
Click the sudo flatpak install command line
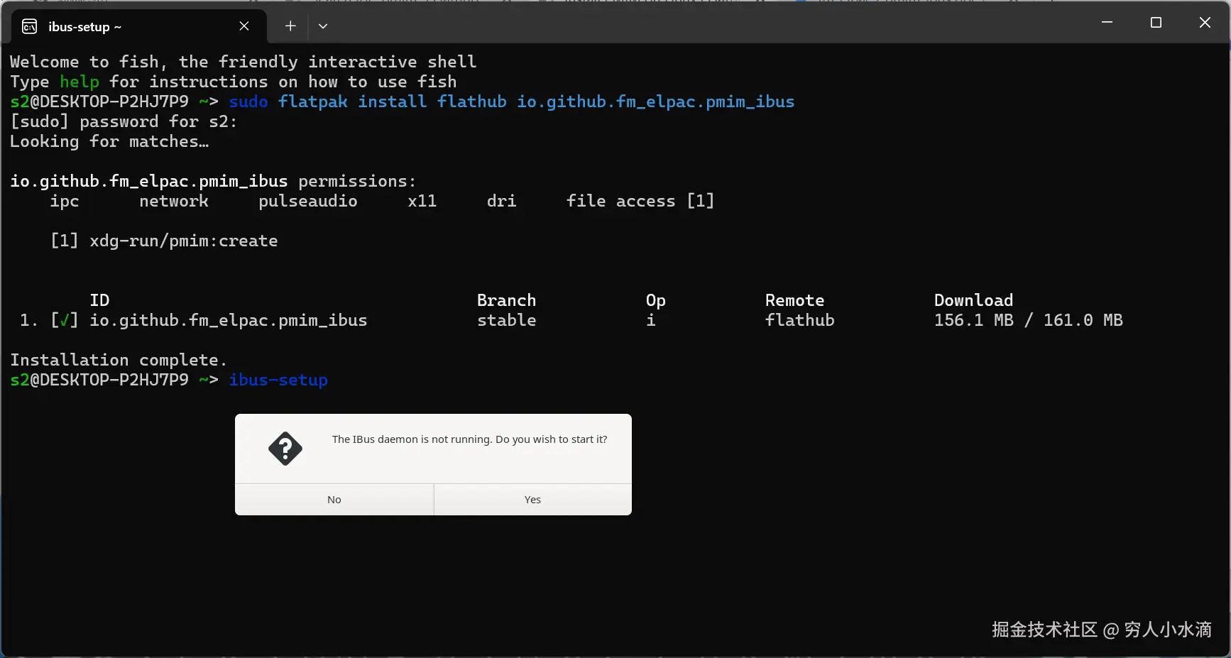[511, 102]
